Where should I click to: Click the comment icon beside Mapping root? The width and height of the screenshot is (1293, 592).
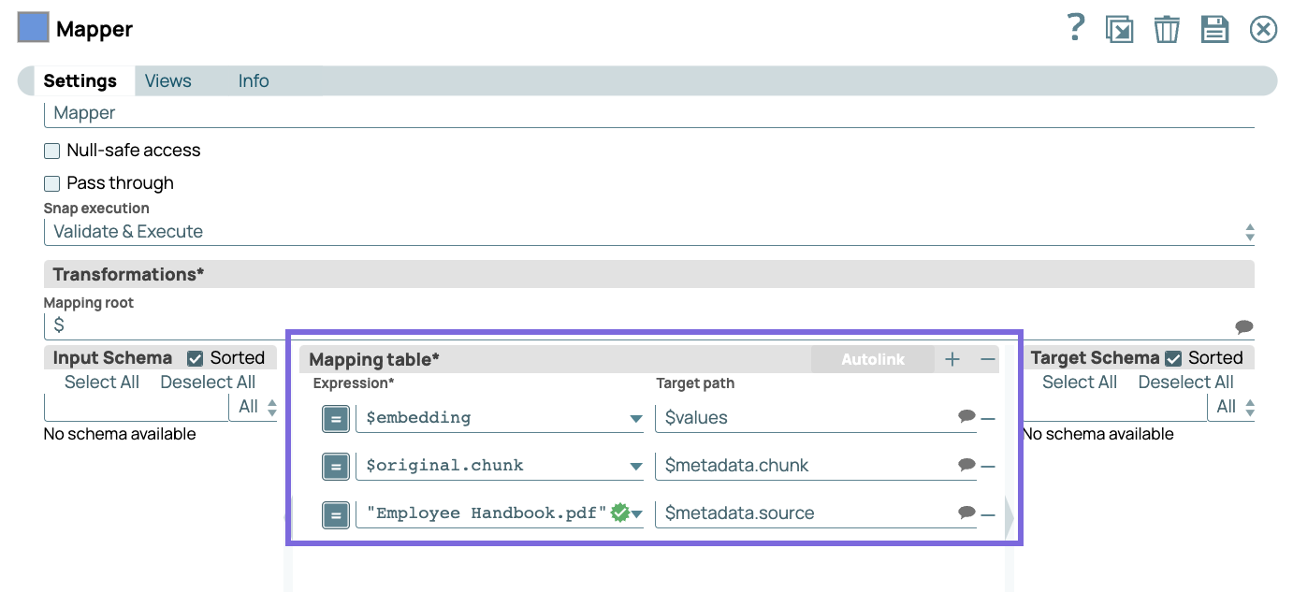[1243, 324]
